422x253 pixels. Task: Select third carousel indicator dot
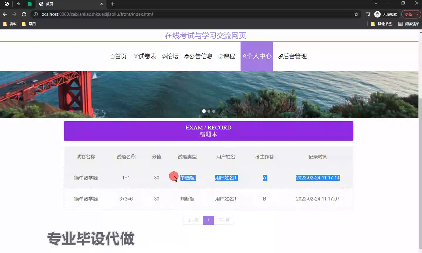(x=214, y=111)
